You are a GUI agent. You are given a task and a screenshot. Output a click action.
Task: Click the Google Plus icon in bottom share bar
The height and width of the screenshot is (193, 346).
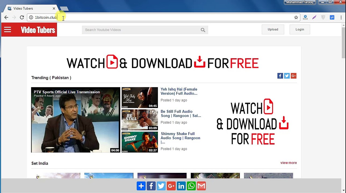(x=171, y=186)
